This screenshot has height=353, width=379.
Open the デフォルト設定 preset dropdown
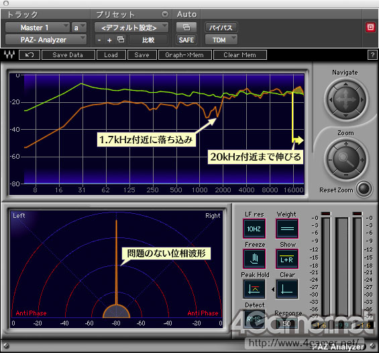[131, 28]
